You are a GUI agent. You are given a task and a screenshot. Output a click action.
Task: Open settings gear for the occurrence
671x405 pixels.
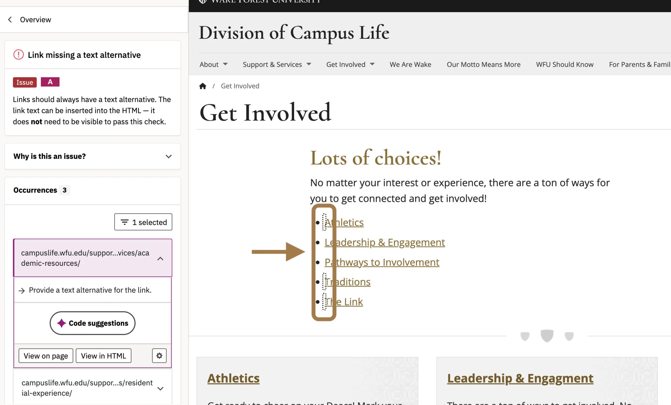click(x=159, y=356)
